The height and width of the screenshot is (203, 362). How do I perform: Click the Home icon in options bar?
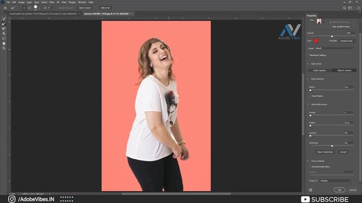[5, 8]
